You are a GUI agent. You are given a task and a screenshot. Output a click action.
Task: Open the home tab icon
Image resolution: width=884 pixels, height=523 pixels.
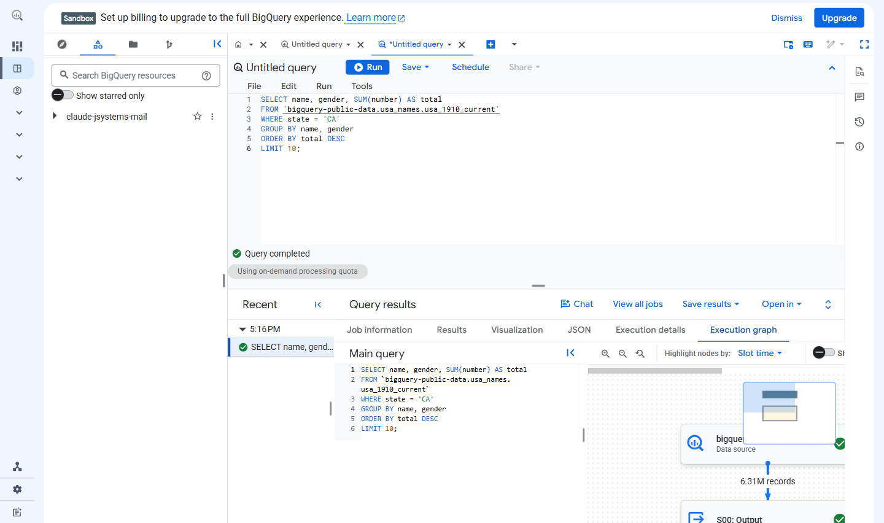coord(239,44)
